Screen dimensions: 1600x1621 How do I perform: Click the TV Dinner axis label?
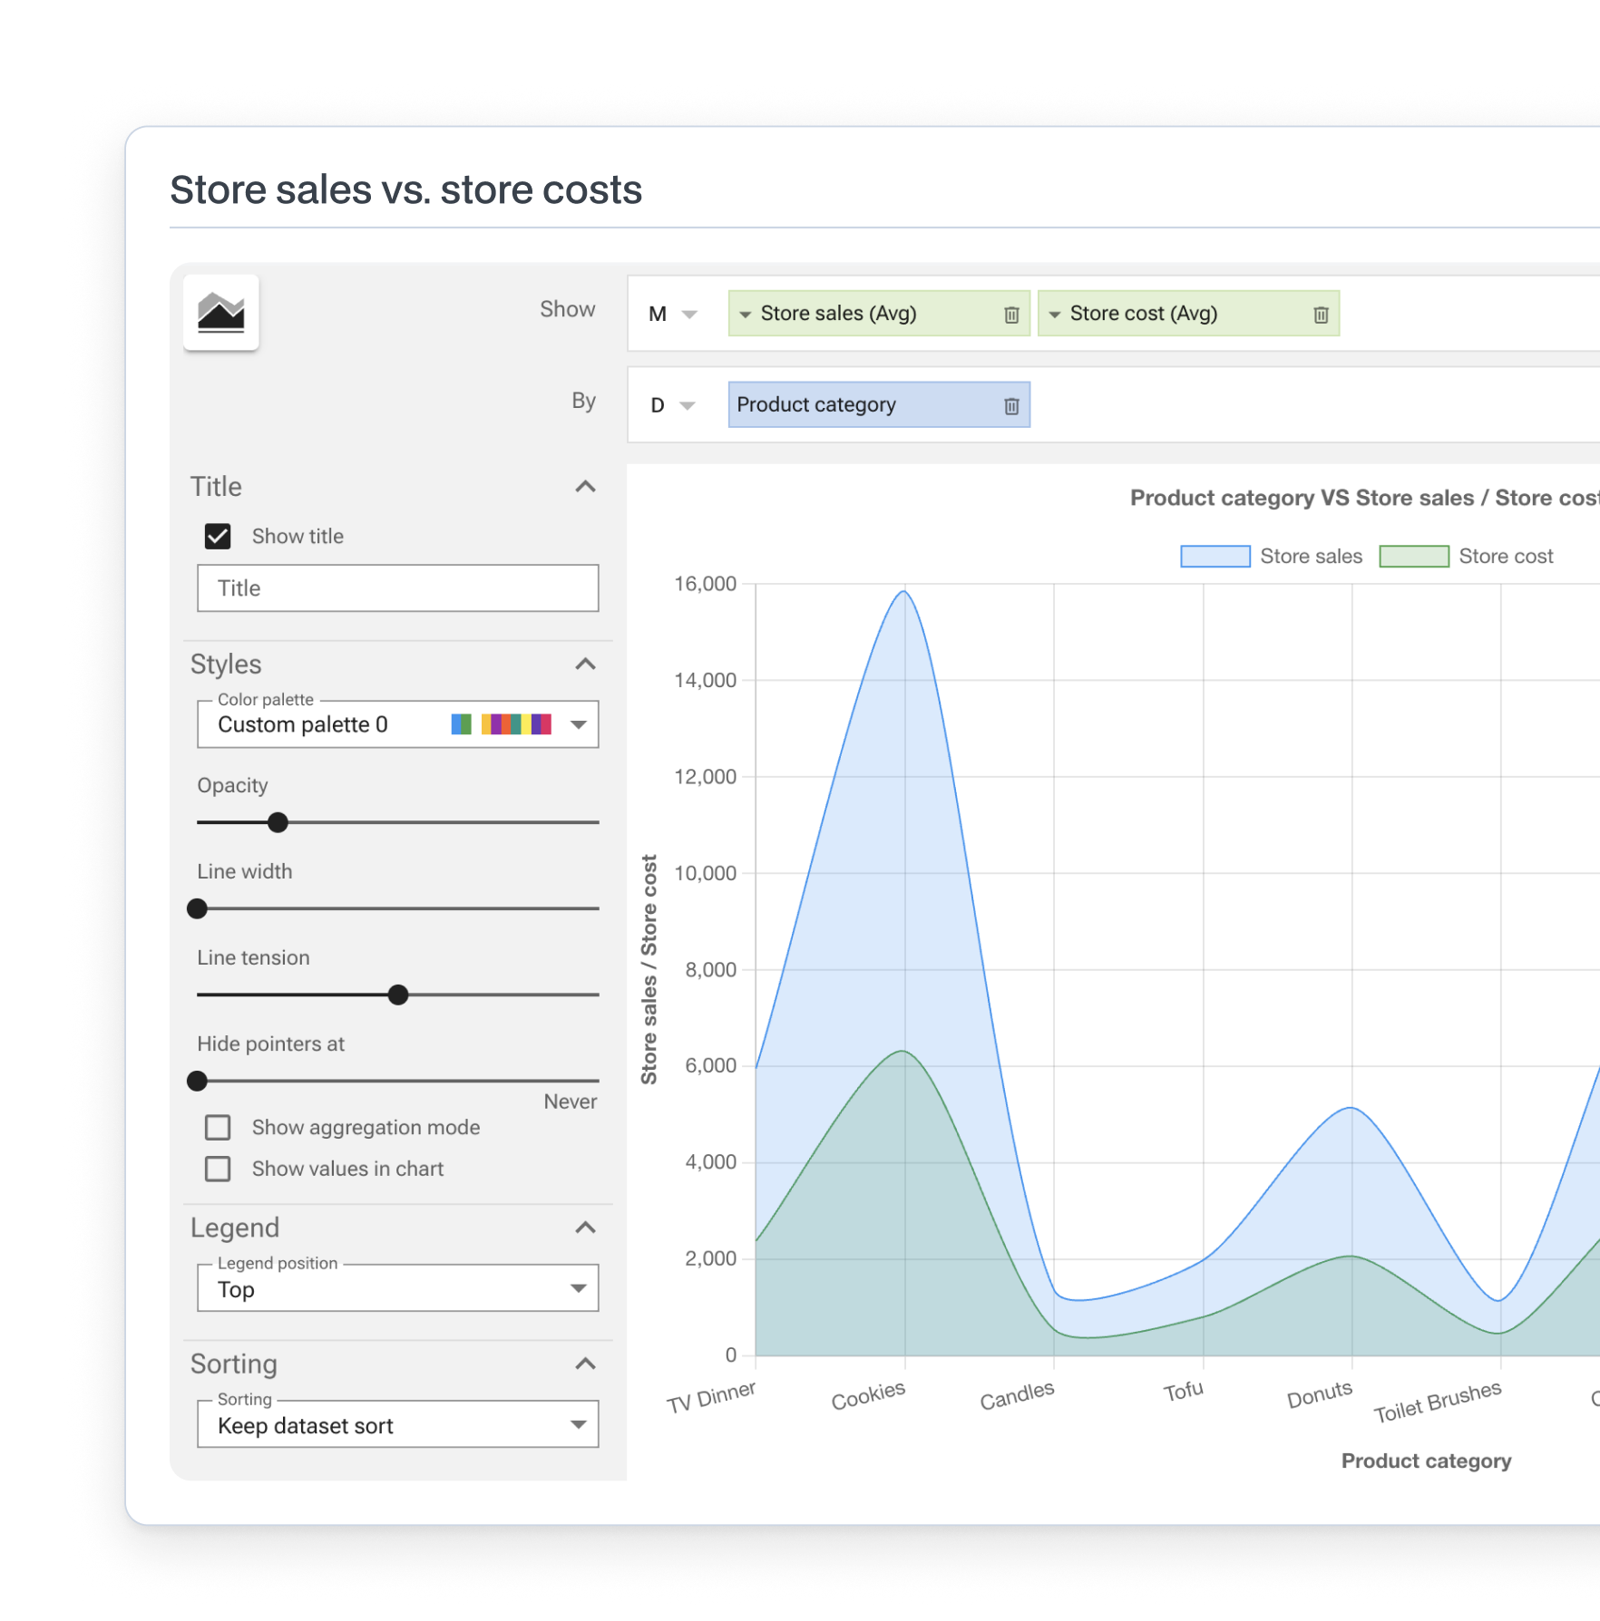tap(711, 1397)
